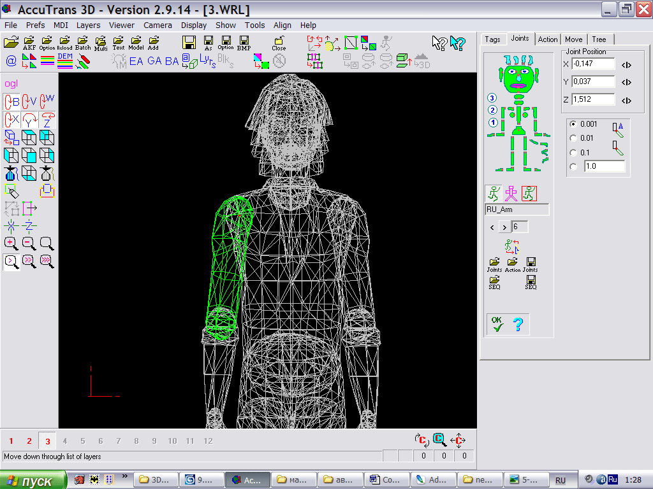The image size is (653, 489).
Task: Click the Load Joints folder icon
Action: pos(494,264)
